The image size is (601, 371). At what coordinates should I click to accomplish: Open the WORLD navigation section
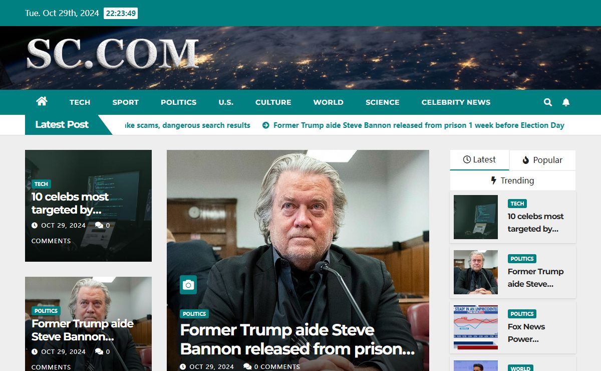click(328, 102)
